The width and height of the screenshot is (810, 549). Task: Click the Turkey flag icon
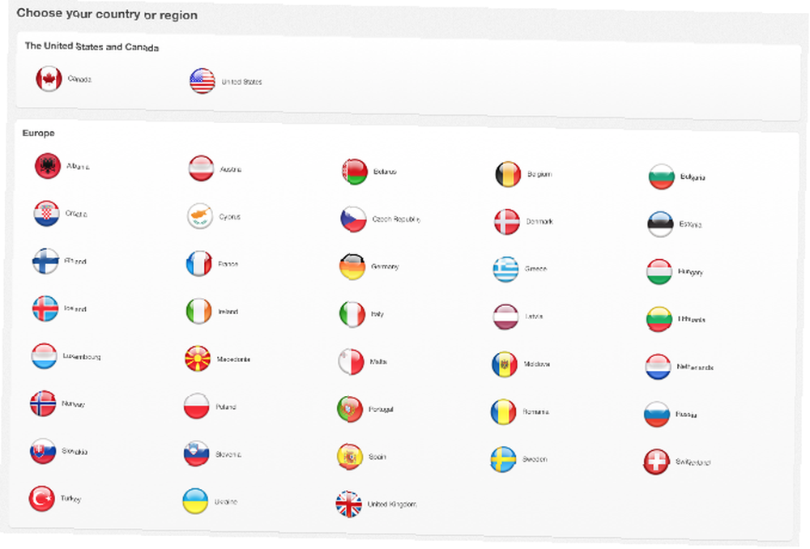(x=42, y=499)
